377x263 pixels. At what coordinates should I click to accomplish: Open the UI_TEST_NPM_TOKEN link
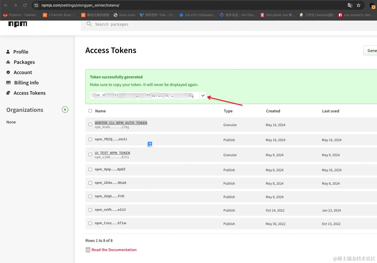(x=112, y=153)
